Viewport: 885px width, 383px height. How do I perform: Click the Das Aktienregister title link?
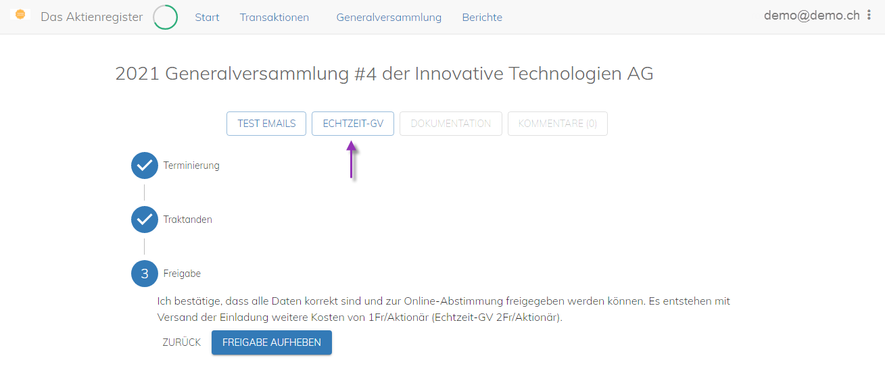pyautogui.click(x=92, y=17)
